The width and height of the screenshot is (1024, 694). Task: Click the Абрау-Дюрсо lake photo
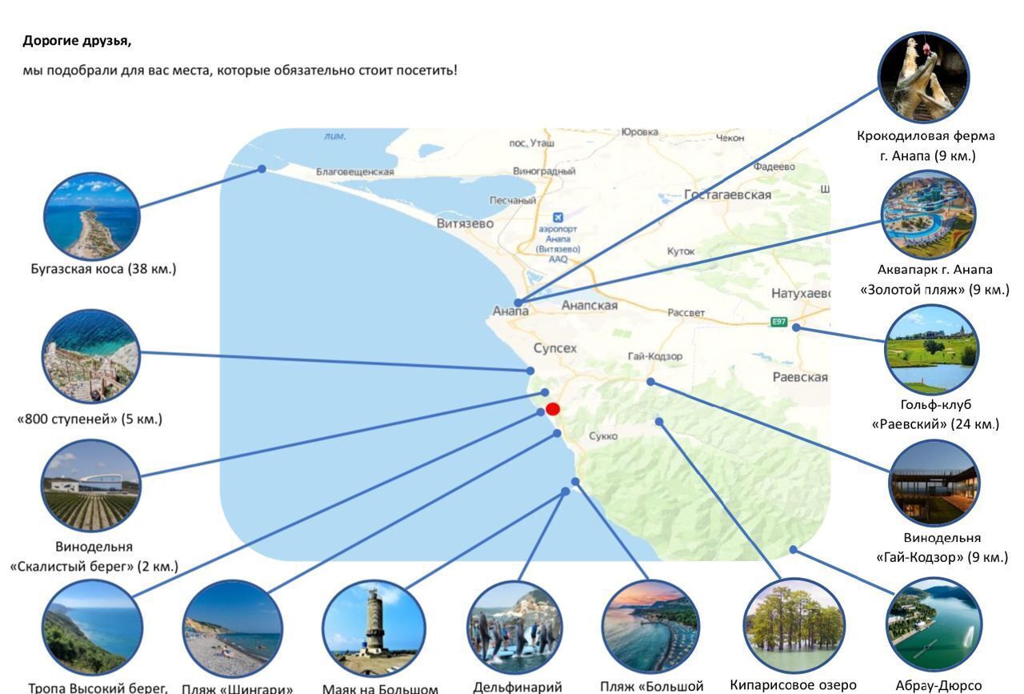[x=934, y=624]
